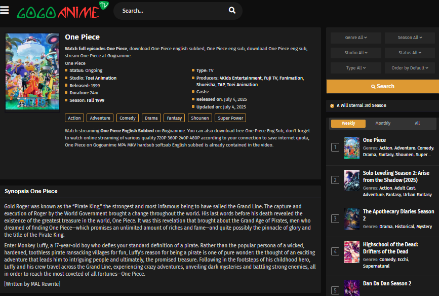Click the Synopsis One Piece heading

coord(31,191)
